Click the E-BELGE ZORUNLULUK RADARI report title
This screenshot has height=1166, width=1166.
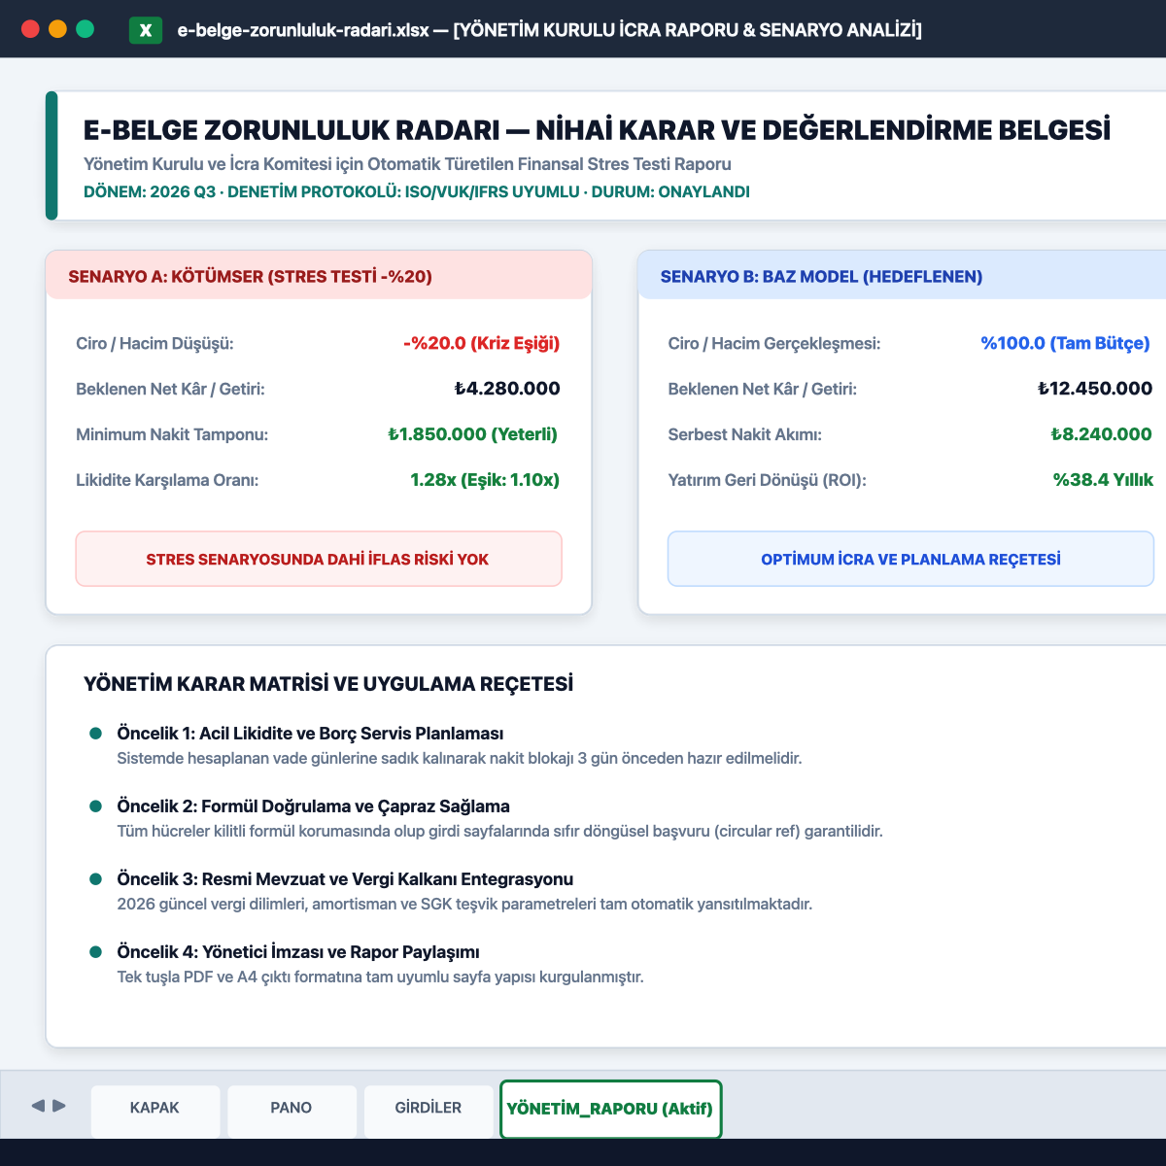[597, 130]
